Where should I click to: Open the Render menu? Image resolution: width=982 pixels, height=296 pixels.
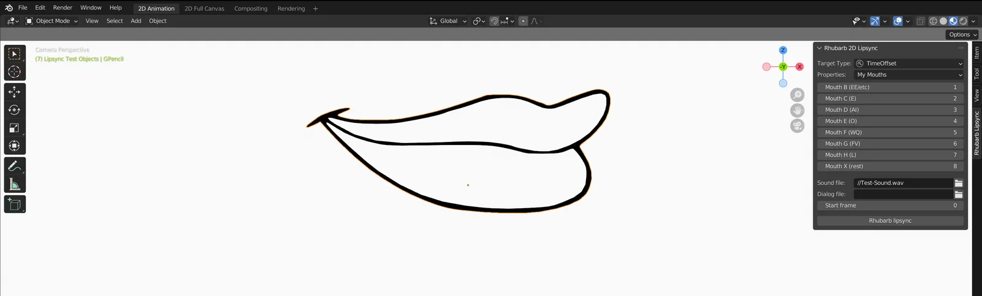point(63,8)
